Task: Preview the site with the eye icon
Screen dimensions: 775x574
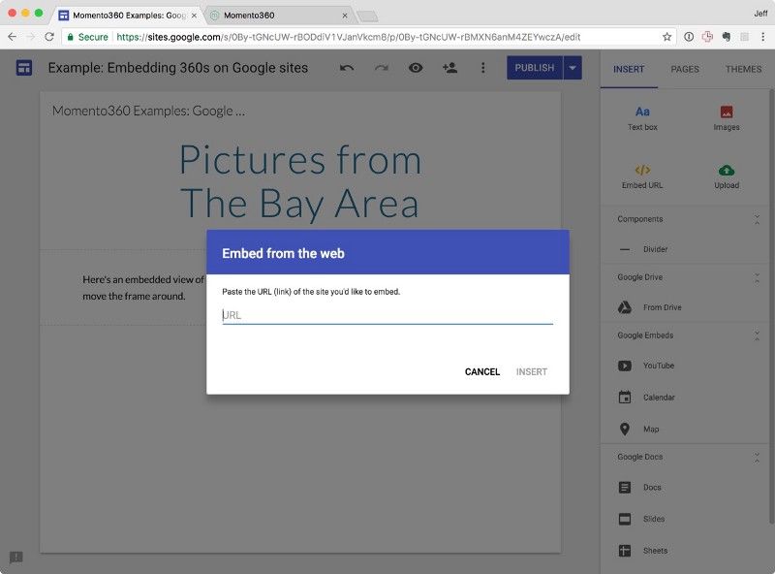Action: 416,68
